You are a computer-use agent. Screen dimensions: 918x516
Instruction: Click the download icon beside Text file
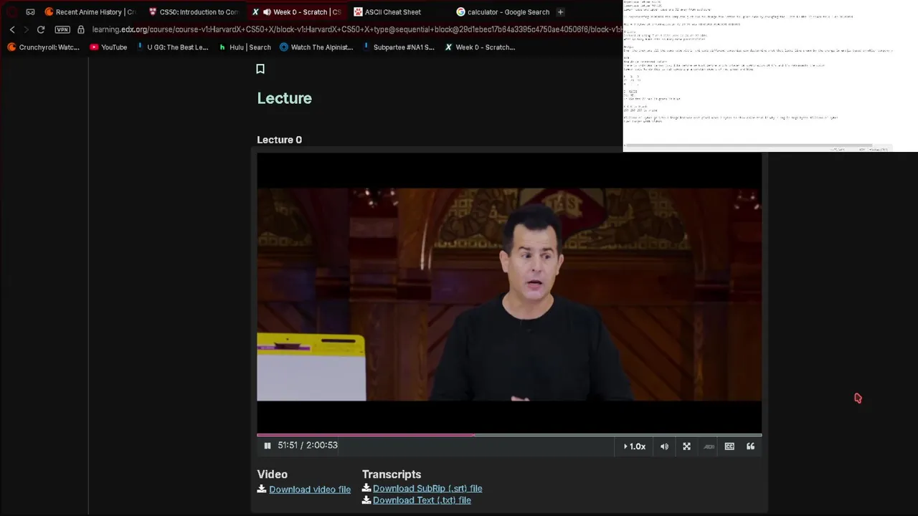366,500
